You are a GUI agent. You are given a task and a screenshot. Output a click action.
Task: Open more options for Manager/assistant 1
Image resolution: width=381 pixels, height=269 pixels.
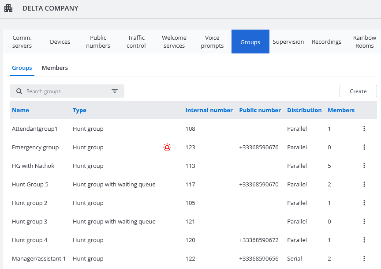tap(364, 258)
